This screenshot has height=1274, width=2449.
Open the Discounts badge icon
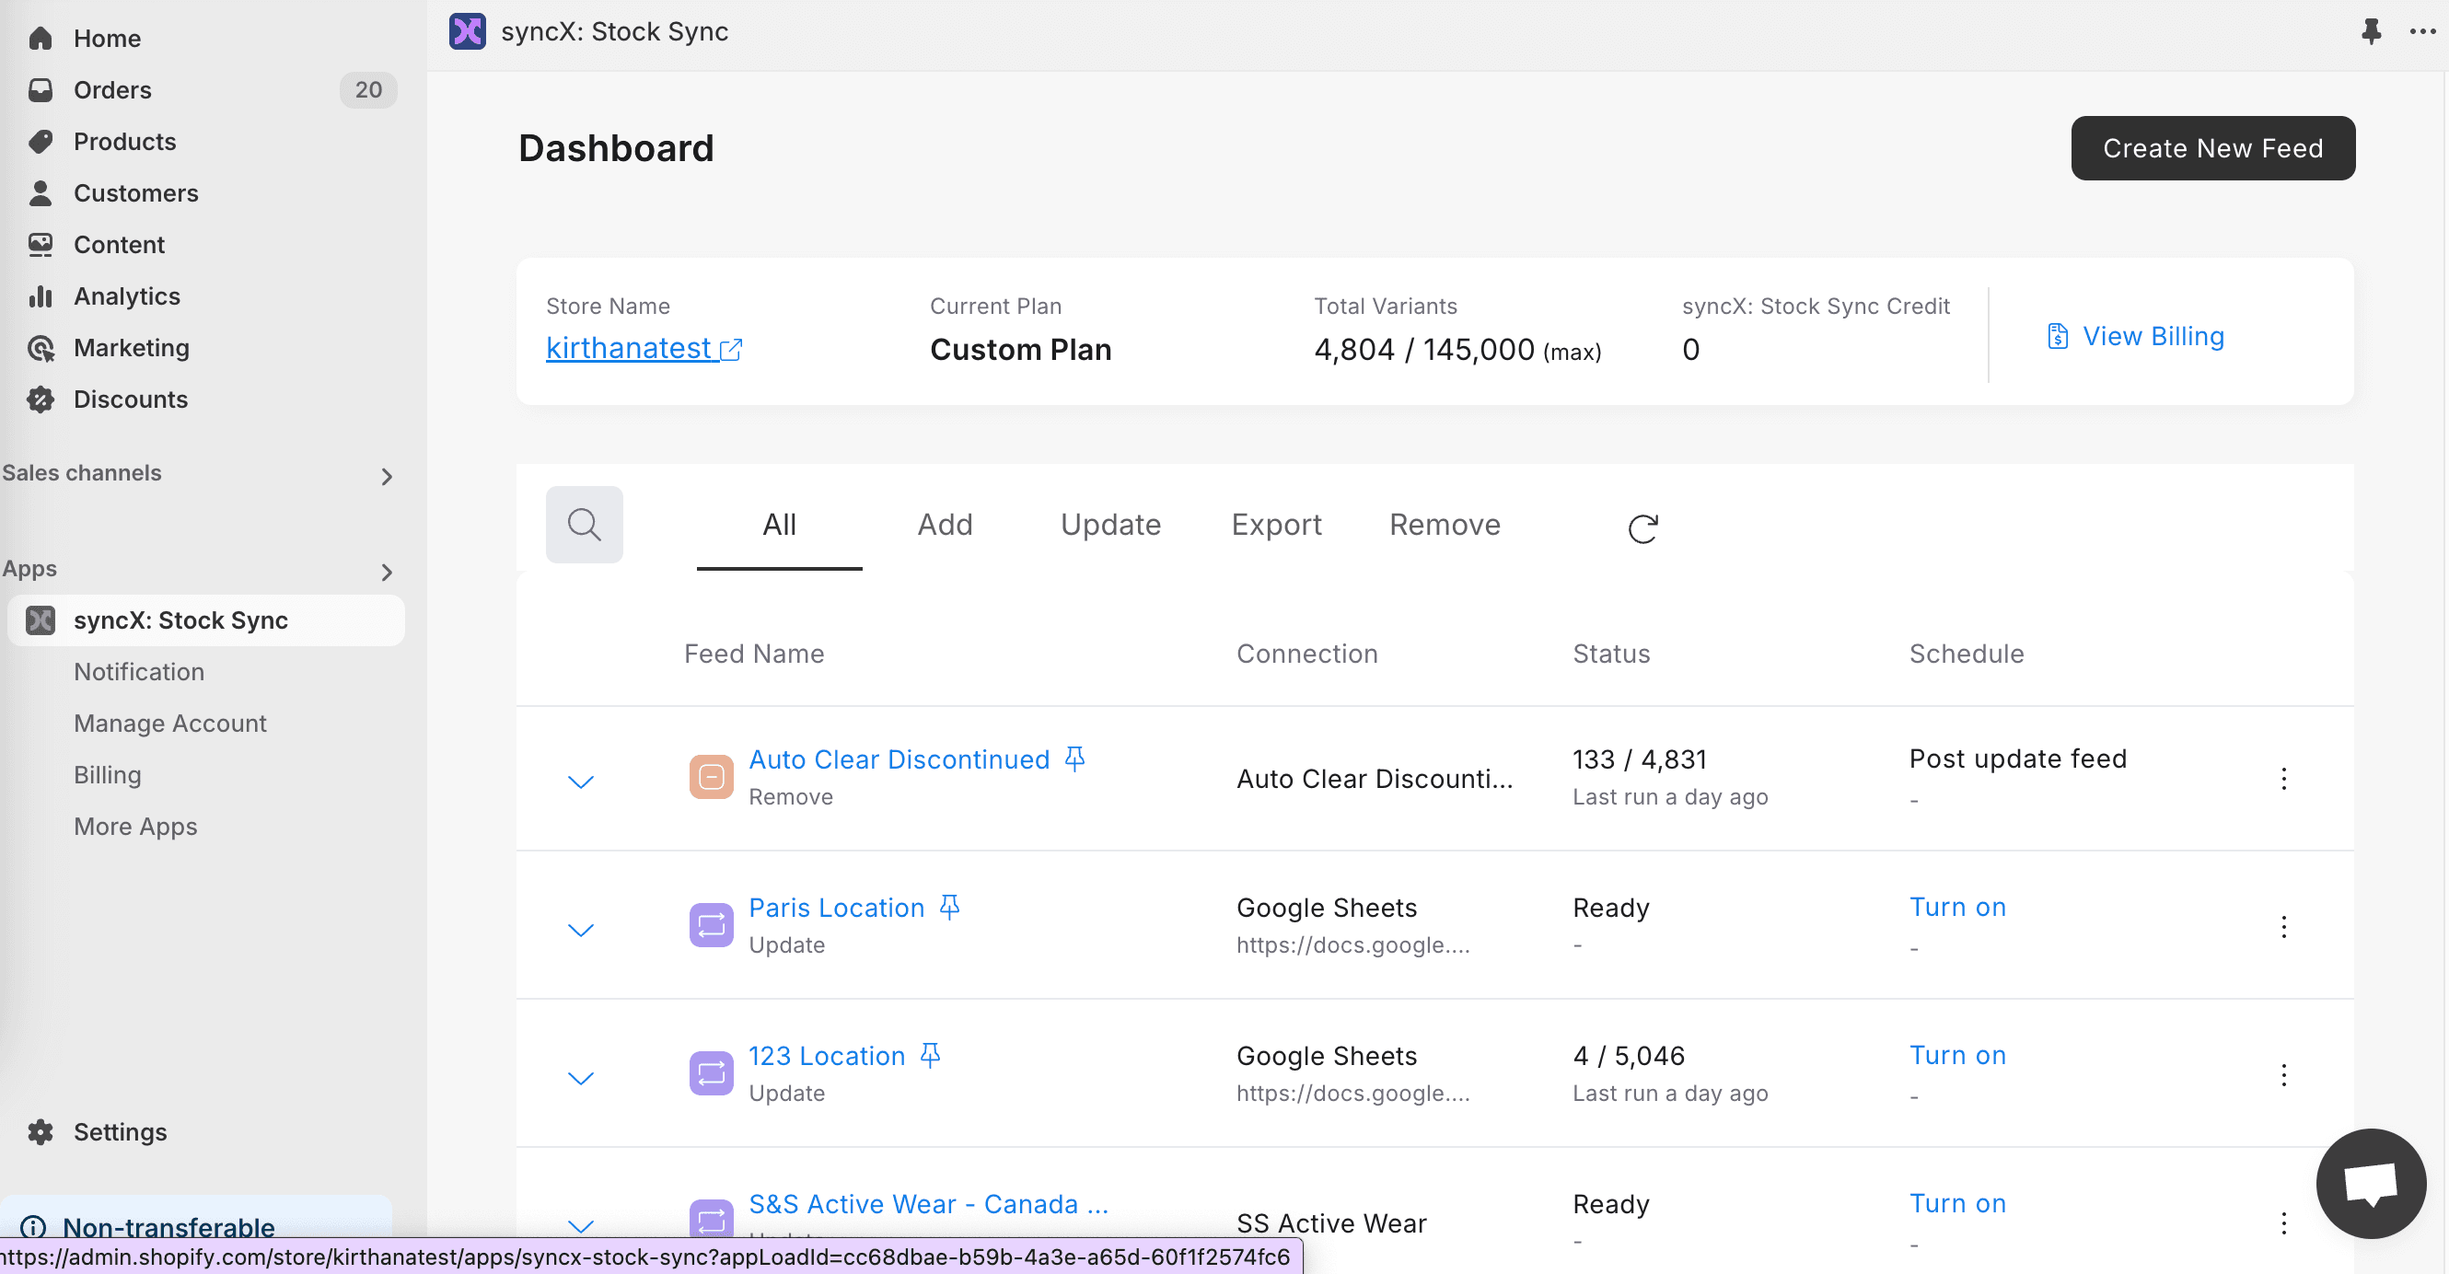click(x=40, y=399)
